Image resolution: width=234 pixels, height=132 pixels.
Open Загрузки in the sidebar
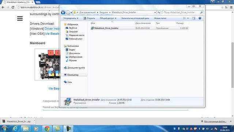(72, 32)
